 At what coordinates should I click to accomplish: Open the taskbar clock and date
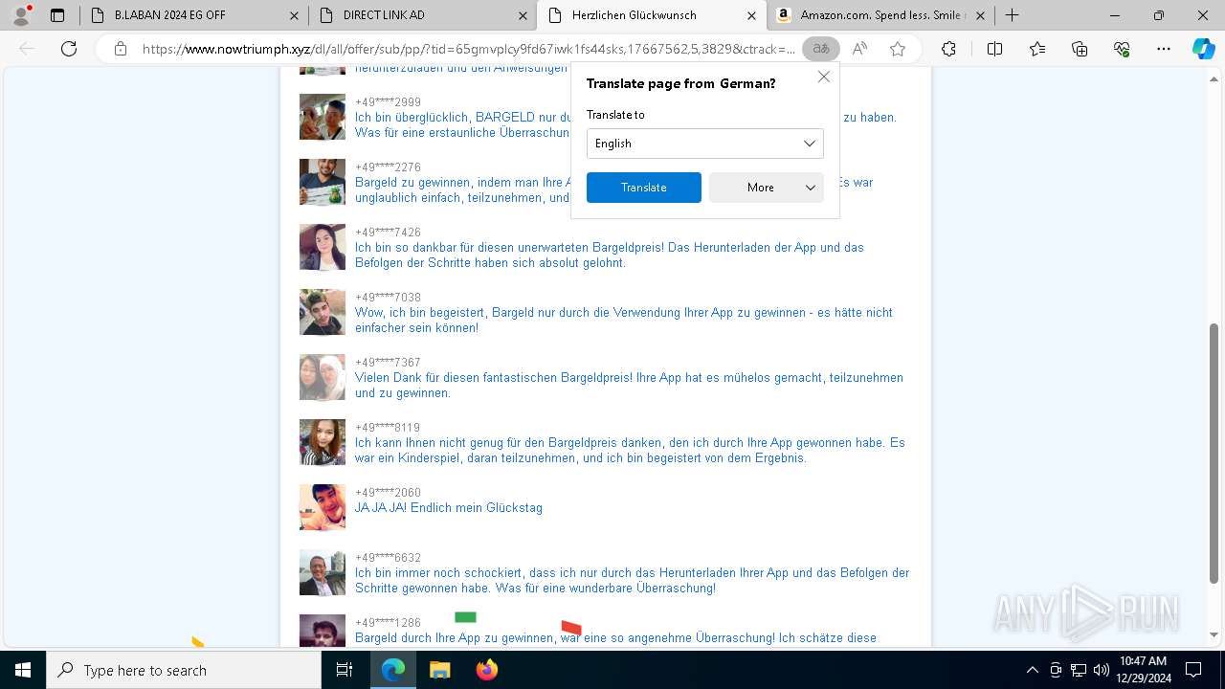pos(1144,670)
